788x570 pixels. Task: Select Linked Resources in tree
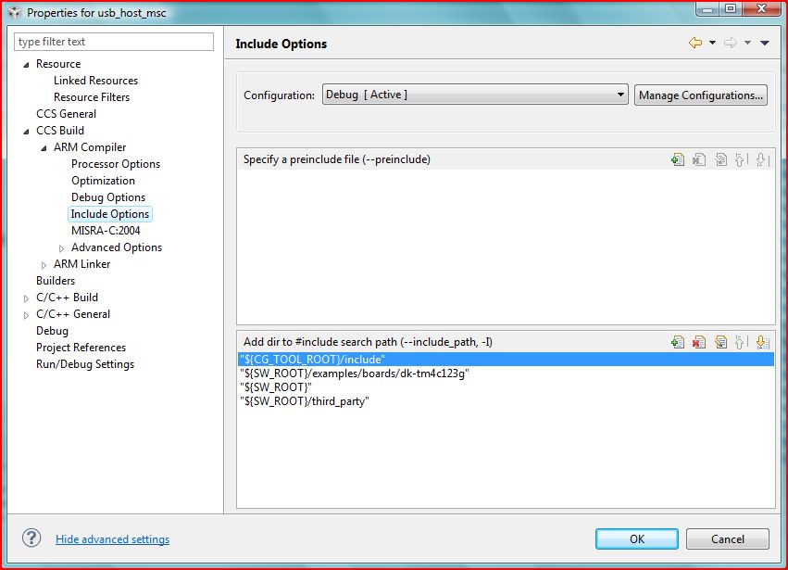(x=95, y=81)
